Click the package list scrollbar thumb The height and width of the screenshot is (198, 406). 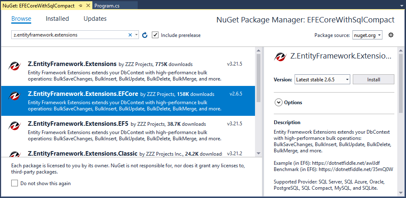(258, 78)
